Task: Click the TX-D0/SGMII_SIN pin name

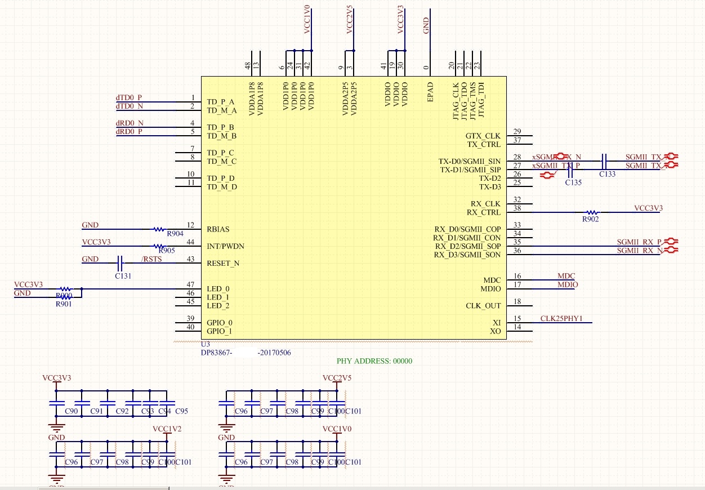Action: [470, 162]
